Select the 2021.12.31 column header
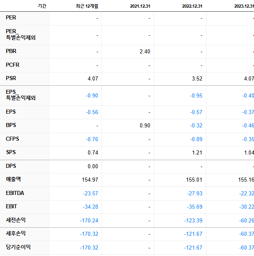Viewport: 254px width, 256px height. coord(140,6)
